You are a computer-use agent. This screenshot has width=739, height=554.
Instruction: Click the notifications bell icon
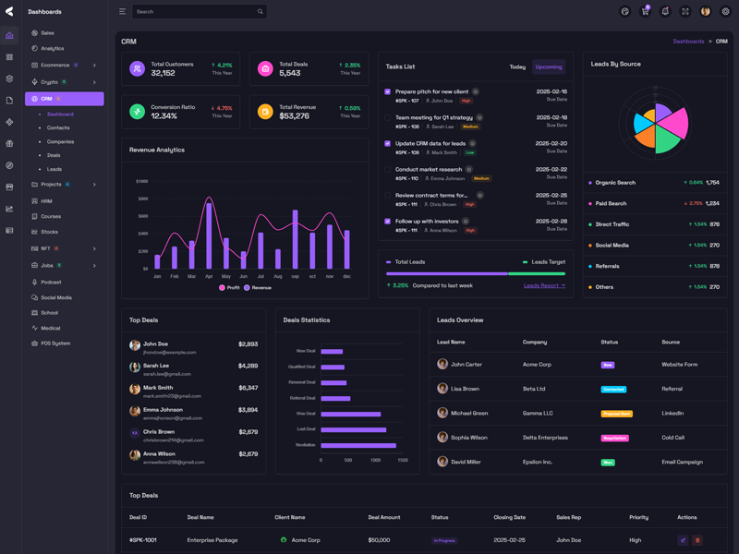(x=665, y=12)
